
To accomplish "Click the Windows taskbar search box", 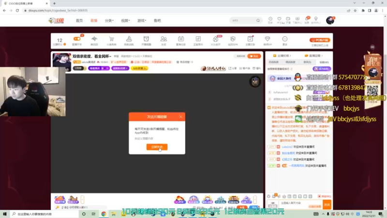I will [x=45, y=214].
